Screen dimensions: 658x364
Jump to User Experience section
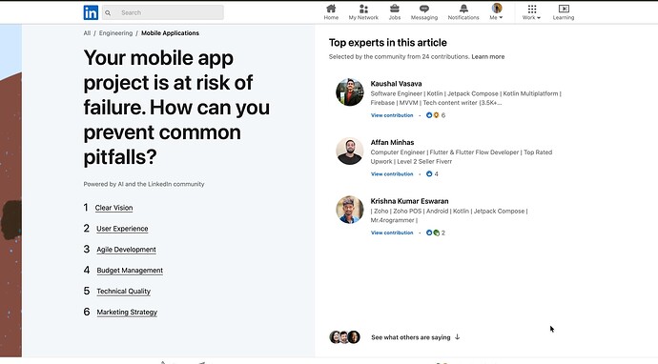coord(122,229)
